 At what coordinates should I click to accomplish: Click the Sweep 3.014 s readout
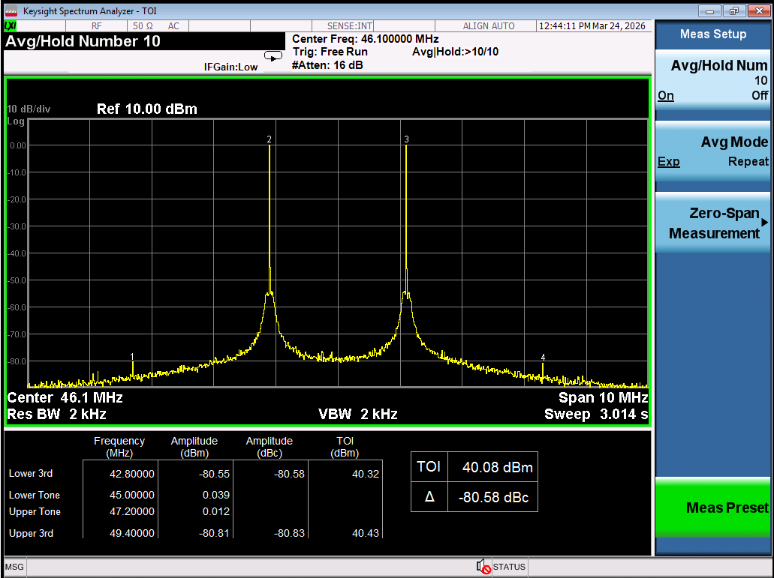596,414
